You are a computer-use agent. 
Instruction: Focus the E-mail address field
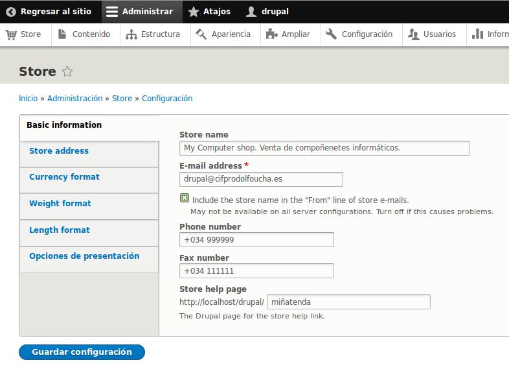pos(261,180)
